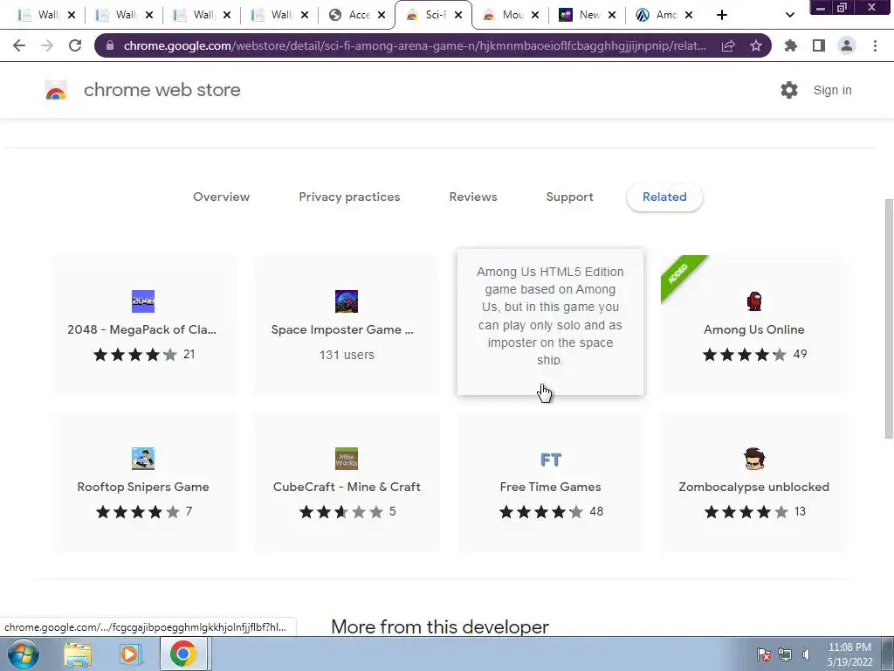Image resolution: width=894 pixels, height=671 pixels.
Task: Click the Zombocalypse unblocked icon
Action: click(x=753, y=459)
